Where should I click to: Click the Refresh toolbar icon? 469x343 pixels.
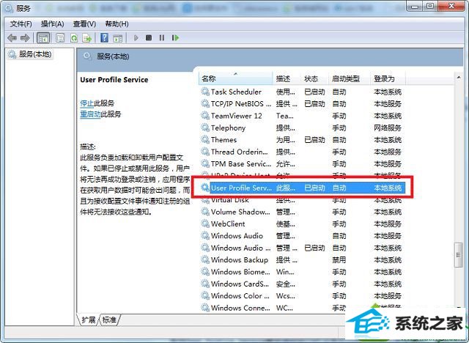(x=74, y=38)
